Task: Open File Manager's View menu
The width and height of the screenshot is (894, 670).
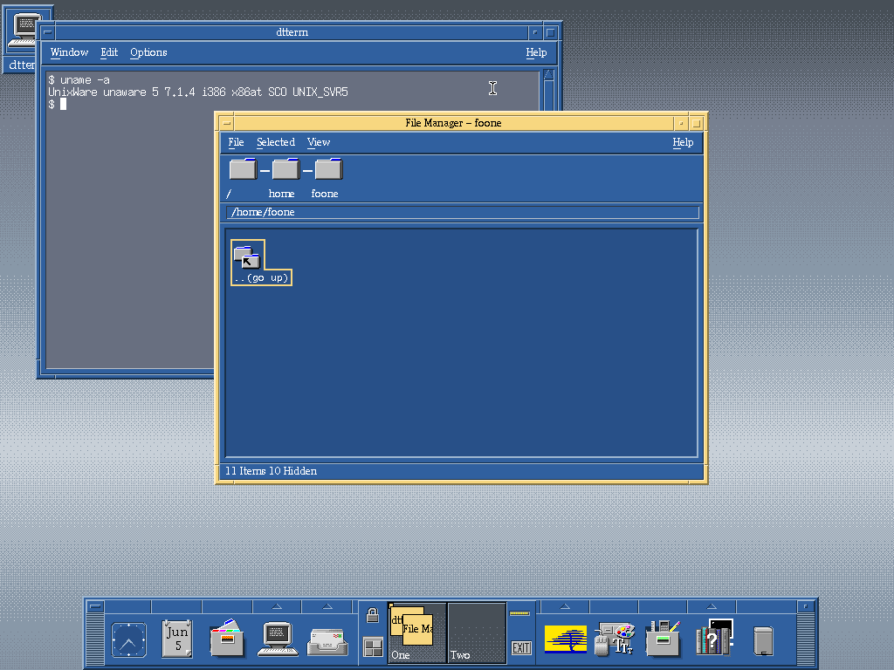Action: click(319, 142)
